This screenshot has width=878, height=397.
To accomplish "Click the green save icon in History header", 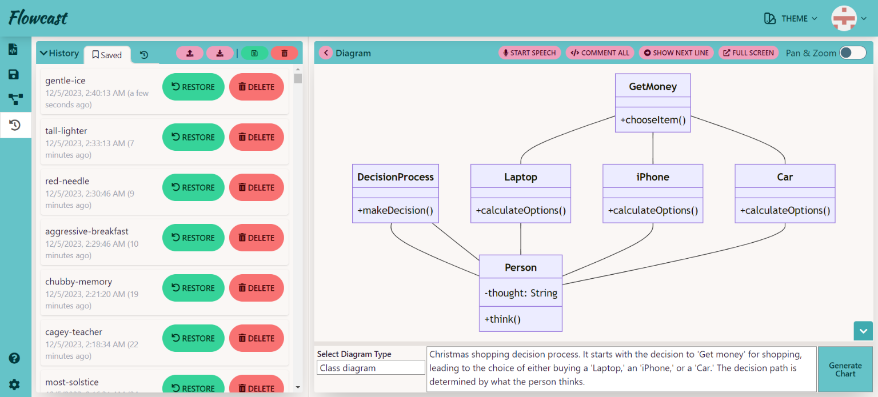I will pyautogui.click(x=254, y=53).
